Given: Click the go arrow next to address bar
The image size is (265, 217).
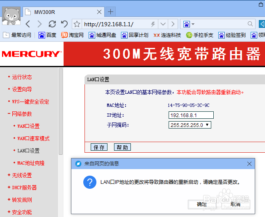Looking at the screenshot, I should coord(173,24).
